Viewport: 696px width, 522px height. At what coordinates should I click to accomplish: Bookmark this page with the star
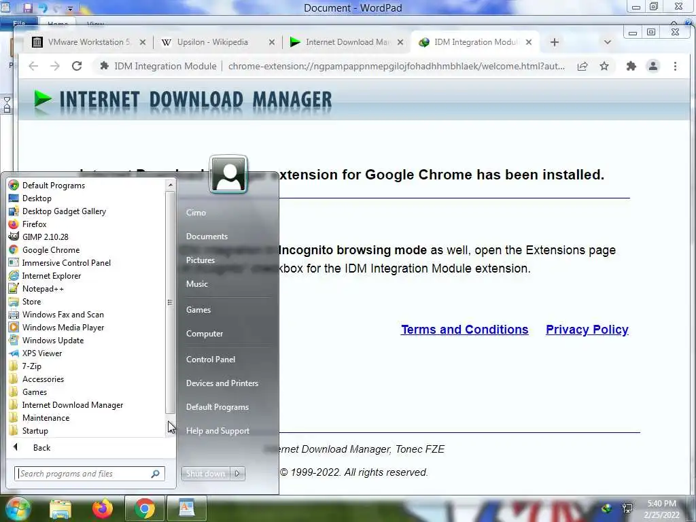pyautogui.click(x=604, y=66)
